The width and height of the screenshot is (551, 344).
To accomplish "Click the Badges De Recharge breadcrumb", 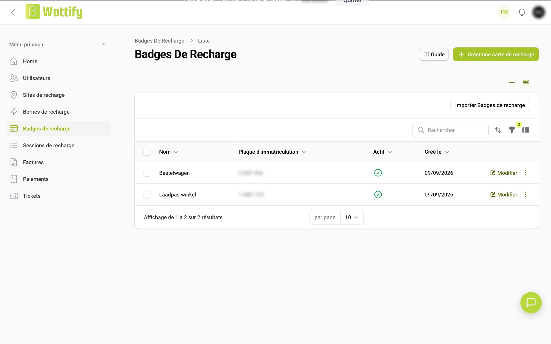I will [159, 41].
